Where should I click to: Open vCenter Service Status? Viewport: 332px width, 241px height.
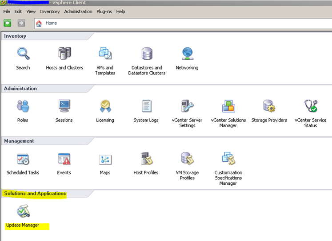[311, 106]
